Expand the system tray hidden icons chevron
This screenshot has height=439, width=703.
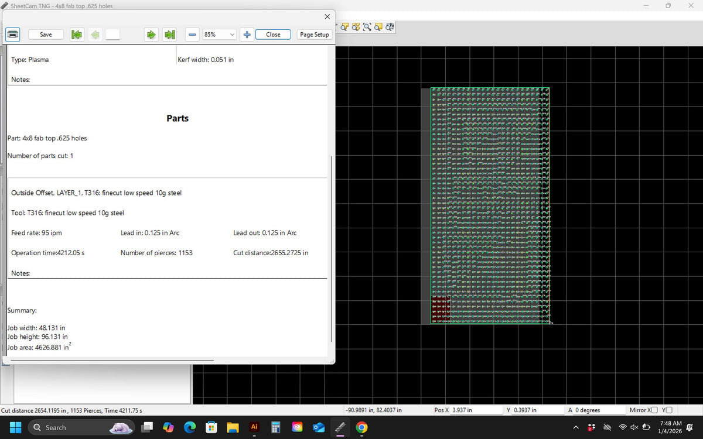click(575, 427)
